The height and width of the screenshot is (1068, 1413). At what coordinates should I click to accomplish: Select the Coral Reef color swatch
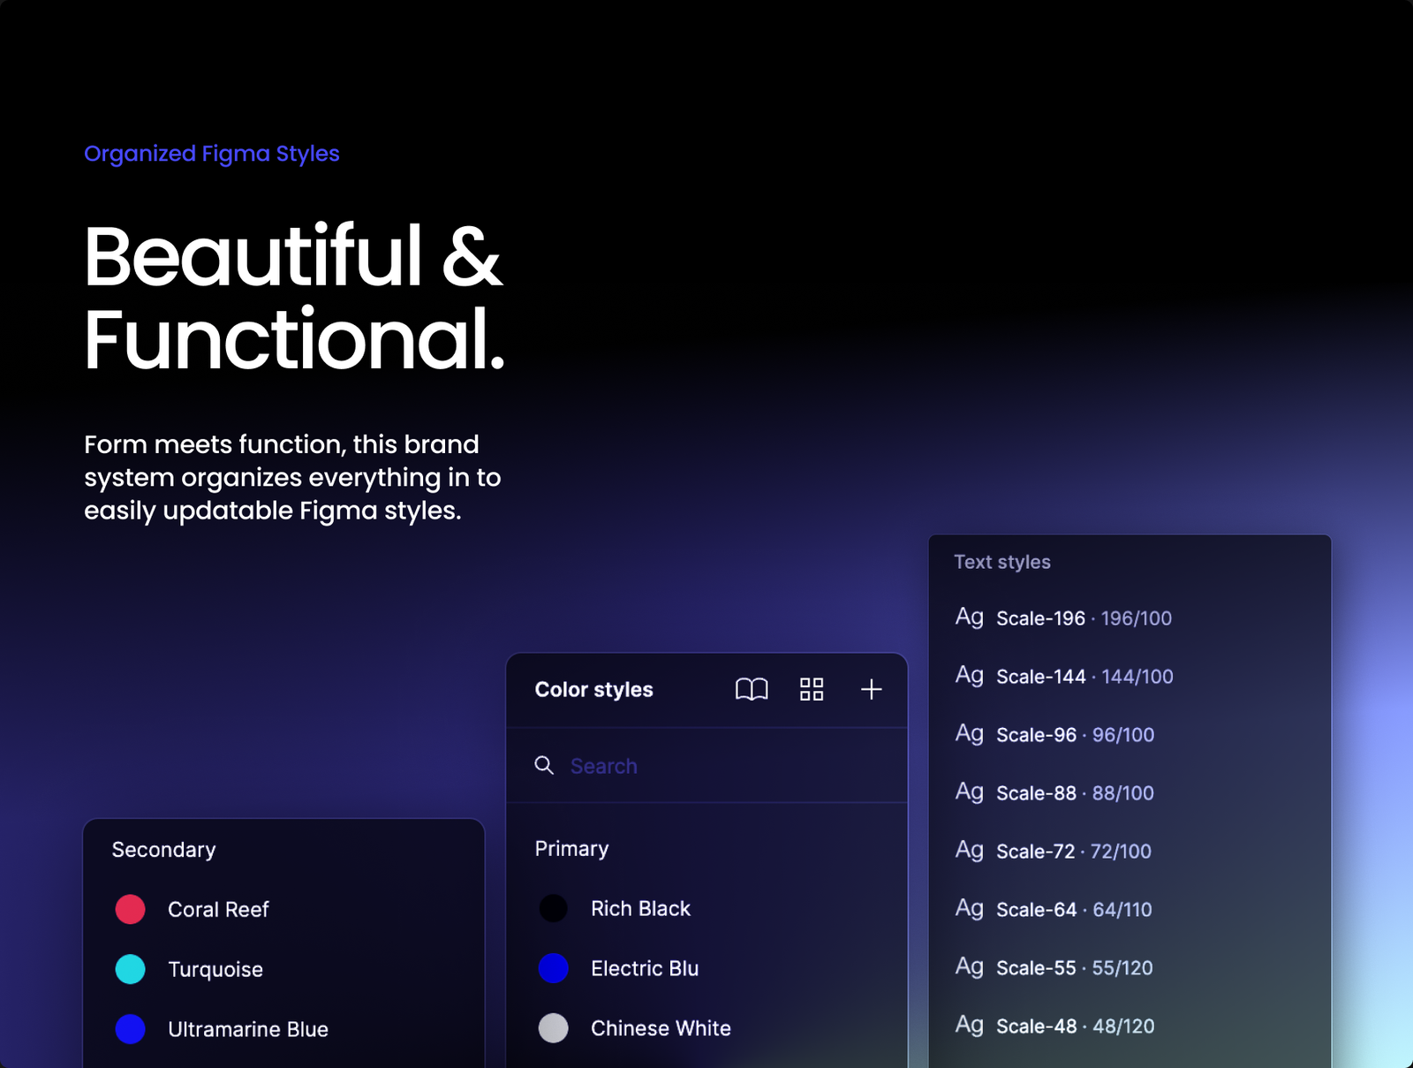coord(131,909)
